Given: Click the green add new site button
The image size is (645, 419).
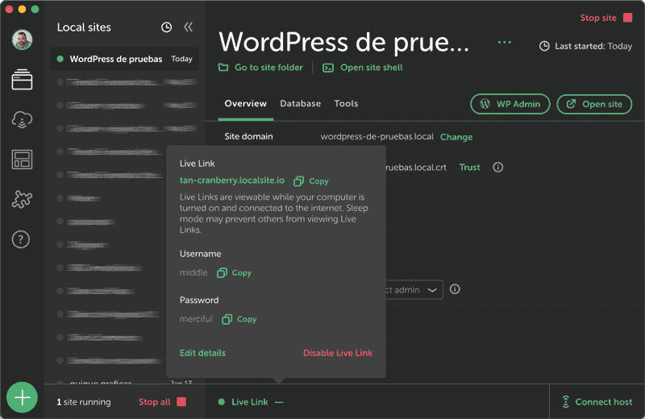Looking at the screenshot, I should (23, 397).
